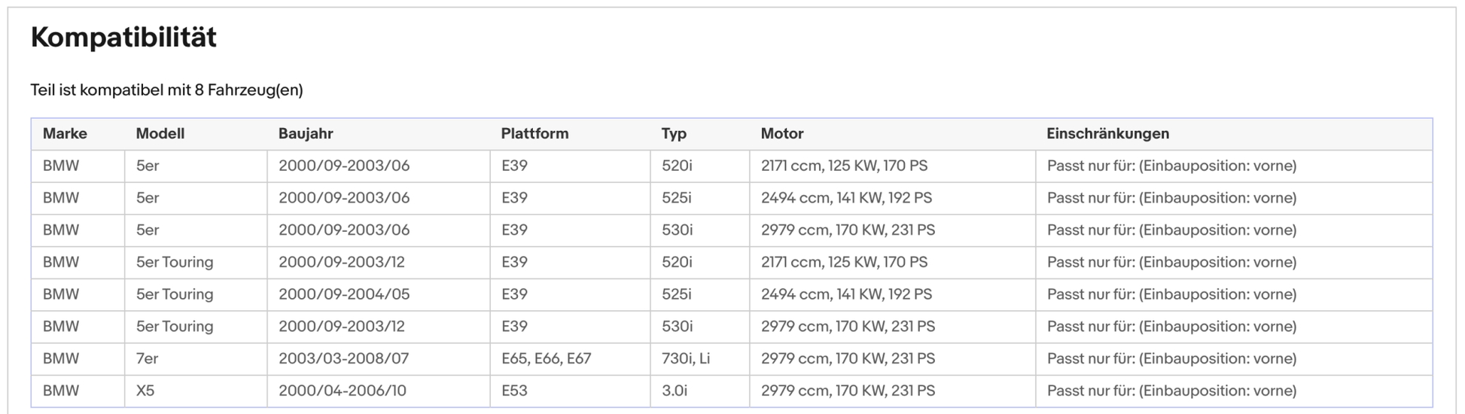Screen dimensions: 1465x414
Task: Select the '730i, Li' type cell
Action: [x=699, y=359]
